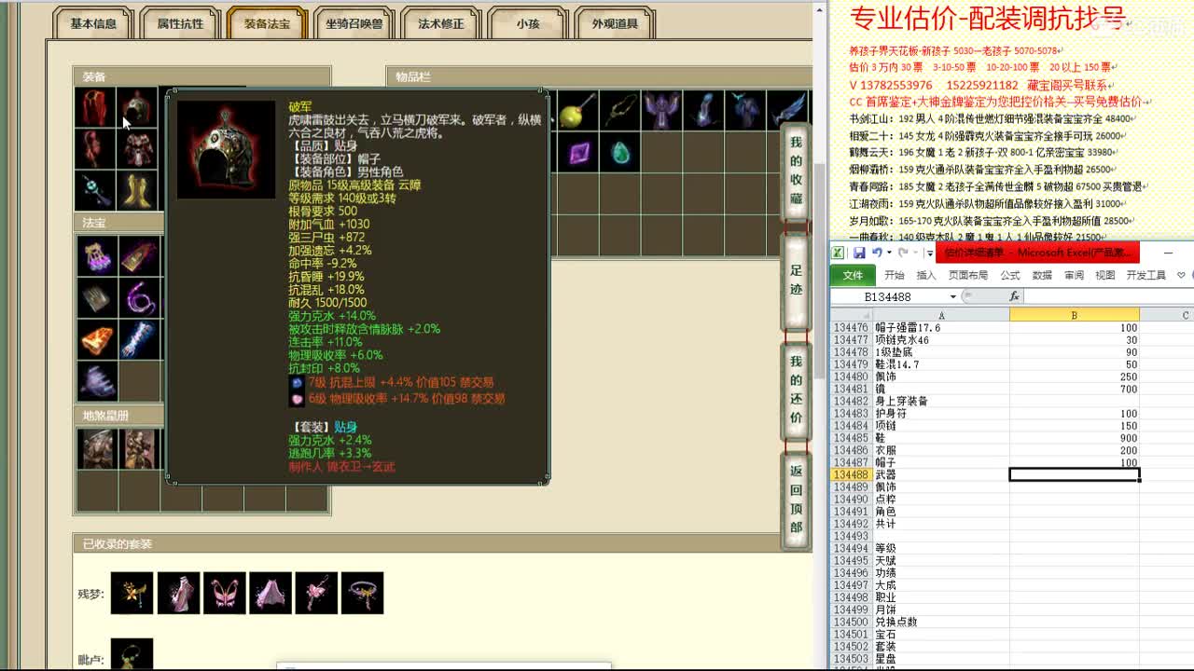The image size is (1194, 671).
Task: Select the red robe equipment slot
Action: click(x=95, y=108)
